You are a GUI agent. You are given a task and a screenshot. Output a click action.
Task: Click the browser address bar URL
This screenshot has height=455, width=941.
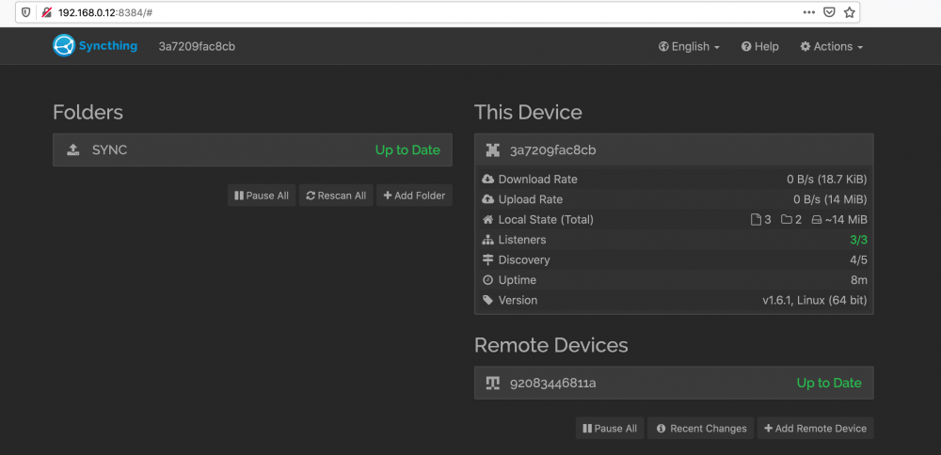[105, 12]
